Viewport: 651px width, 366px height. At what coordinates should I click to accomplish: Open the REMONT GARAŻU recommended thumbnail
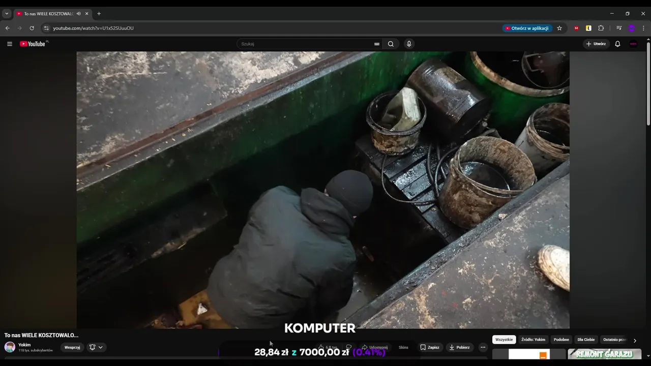[605, 354]
